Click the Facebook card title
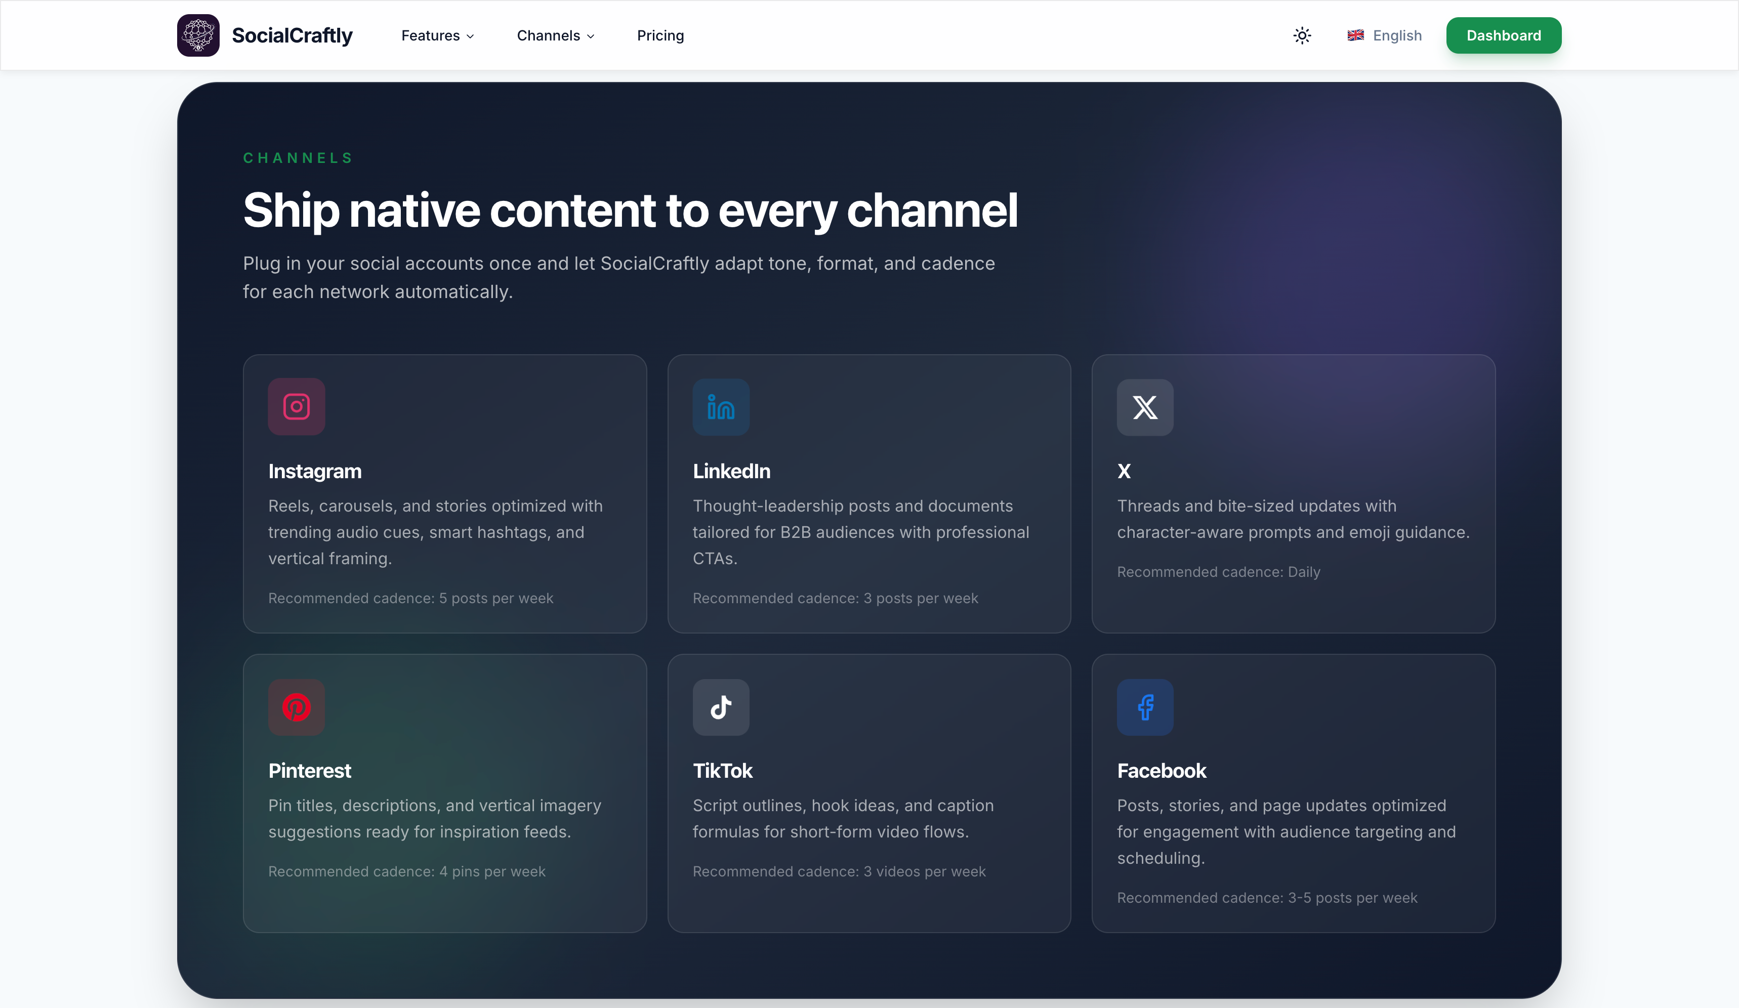The height and width of the screenshot is (1008, 1739). point(1162,771)
